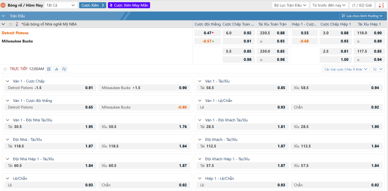
Task: Click the Cược Chấp Hiệp 1 column header
Action: [x=336, y=24]
